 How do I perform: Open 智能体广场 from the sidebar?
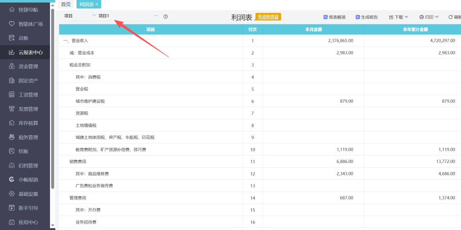[30, 24]
